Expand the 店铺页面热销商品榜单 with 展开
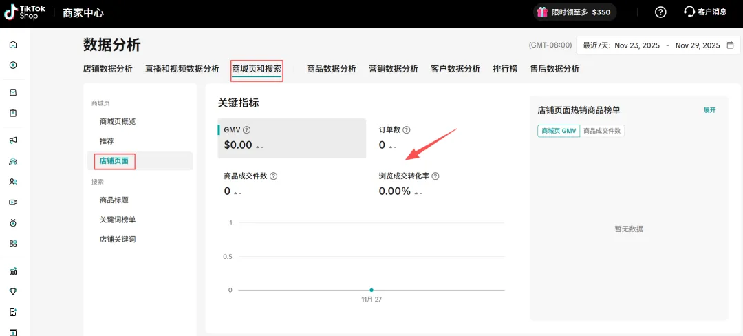Image resolution: width=743 pixels, height=336 pixels. [709, 110]
